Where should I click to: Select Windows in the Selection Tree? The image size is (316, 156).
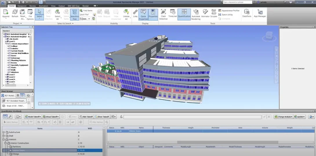click(x=15, y=72)
